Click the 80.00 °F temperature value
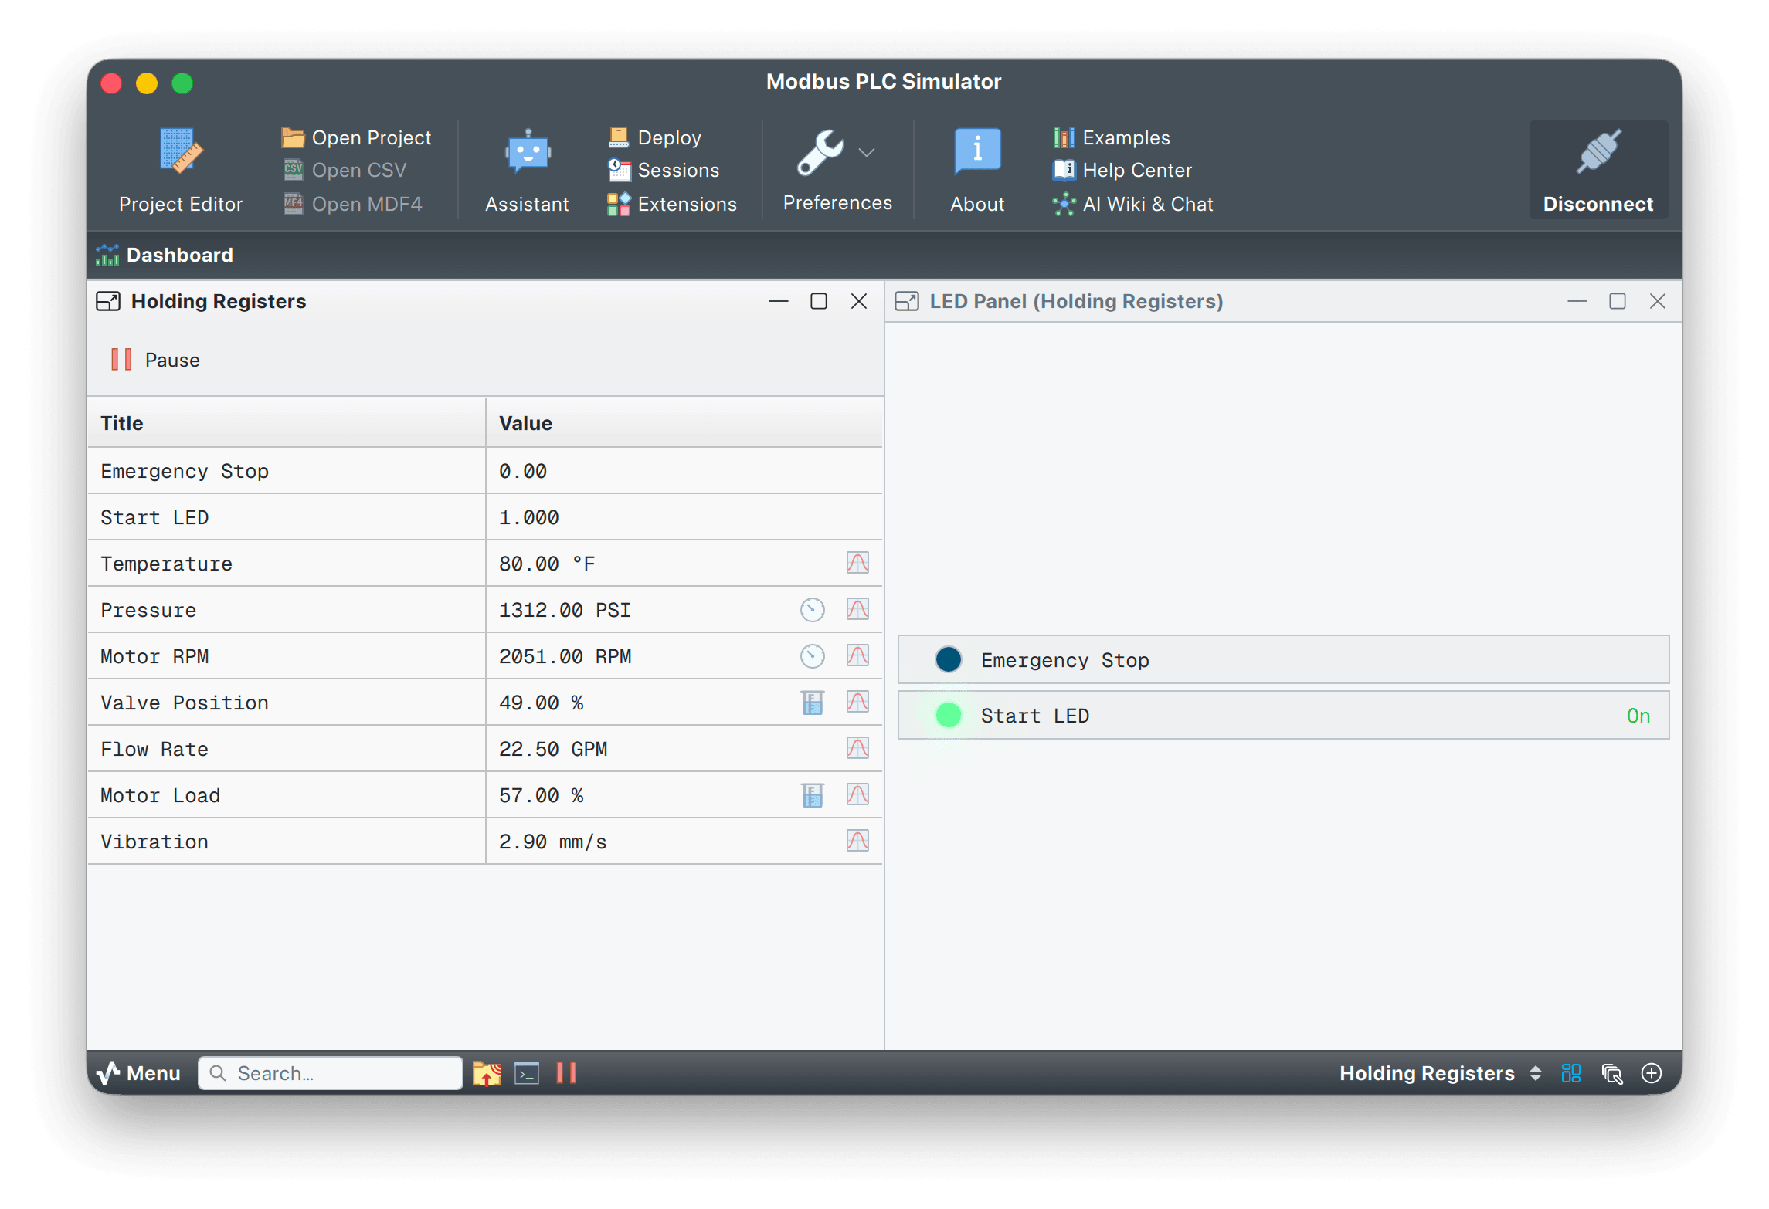The image size is (1769, 1209). [547, 564]
